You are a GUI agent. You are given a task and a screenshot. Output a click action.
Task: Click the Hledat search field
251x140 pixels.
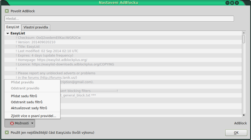119,19
